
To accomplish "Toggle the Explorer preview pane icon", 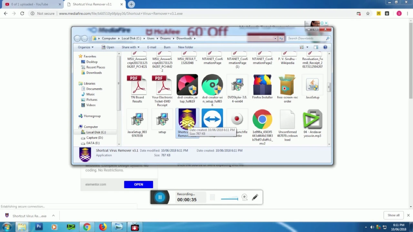I will (316, 47).
